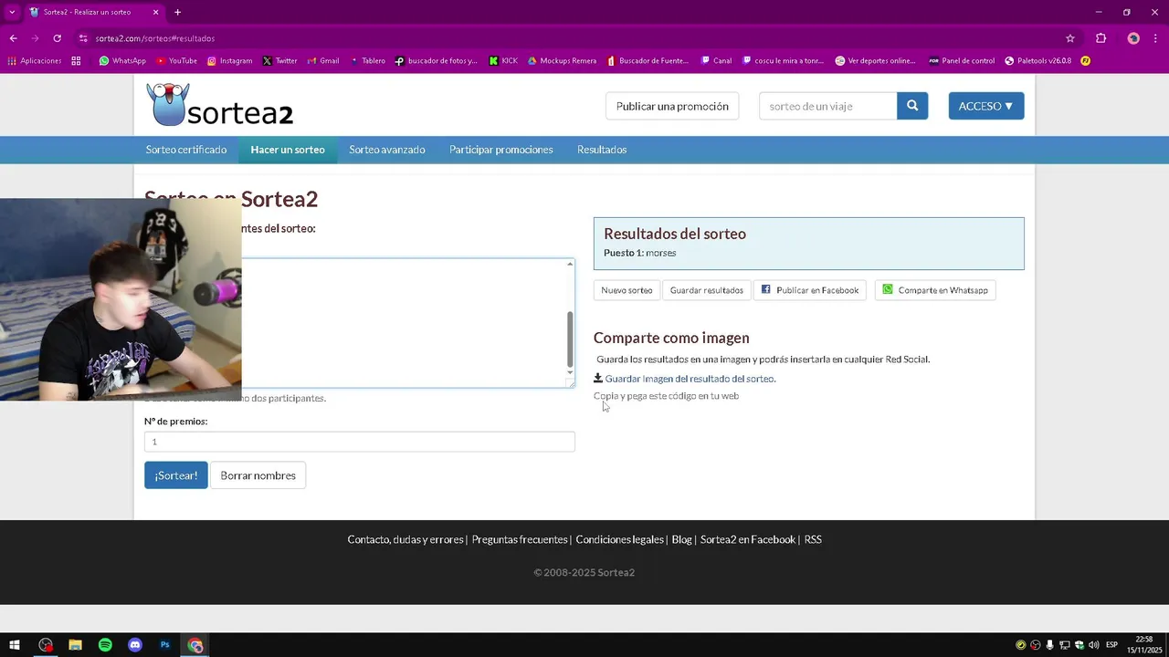Open Spotify from the taskbar
The image size is (1169, 657).
105,645
